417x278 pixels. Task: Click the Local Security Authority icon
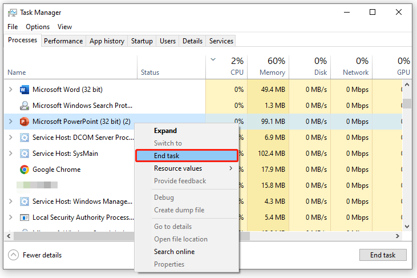[24, 217]
